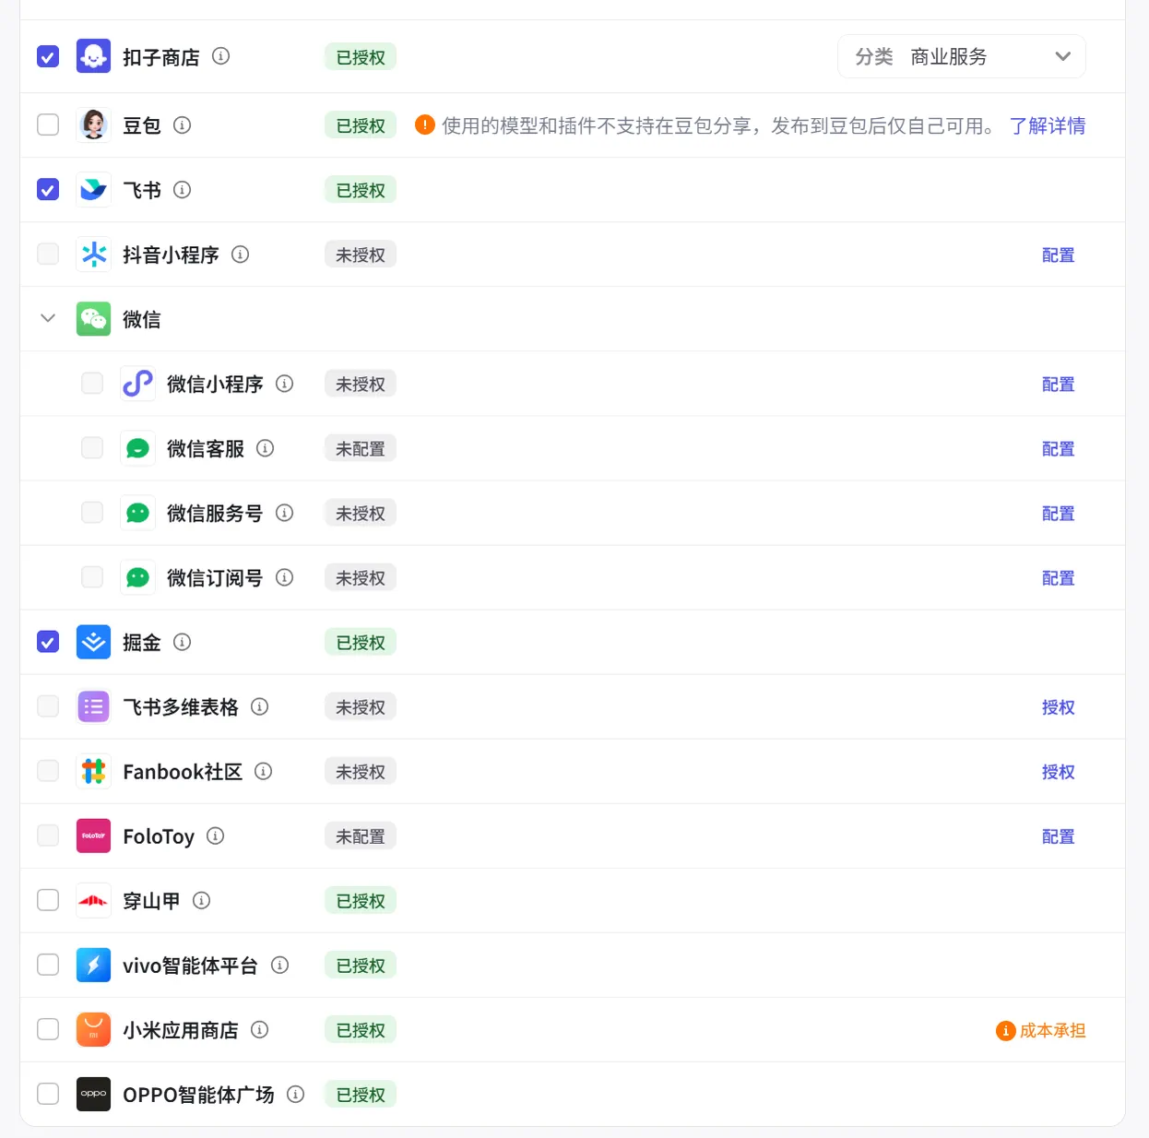Click 成本承担 notice in 小米应用商店 row
Image resolution: width=1149 pixels, height=1138 pixels.
[x=1041, y=1030]
